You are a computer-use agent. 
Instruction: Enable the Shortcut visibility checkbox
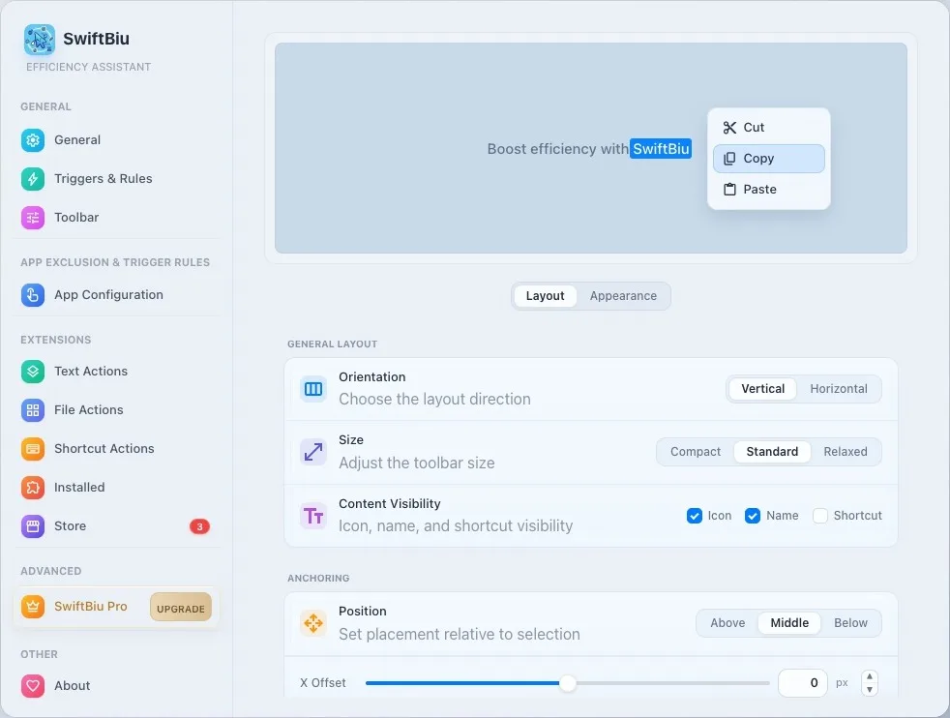pyautogui.click(x=819, y=516)
